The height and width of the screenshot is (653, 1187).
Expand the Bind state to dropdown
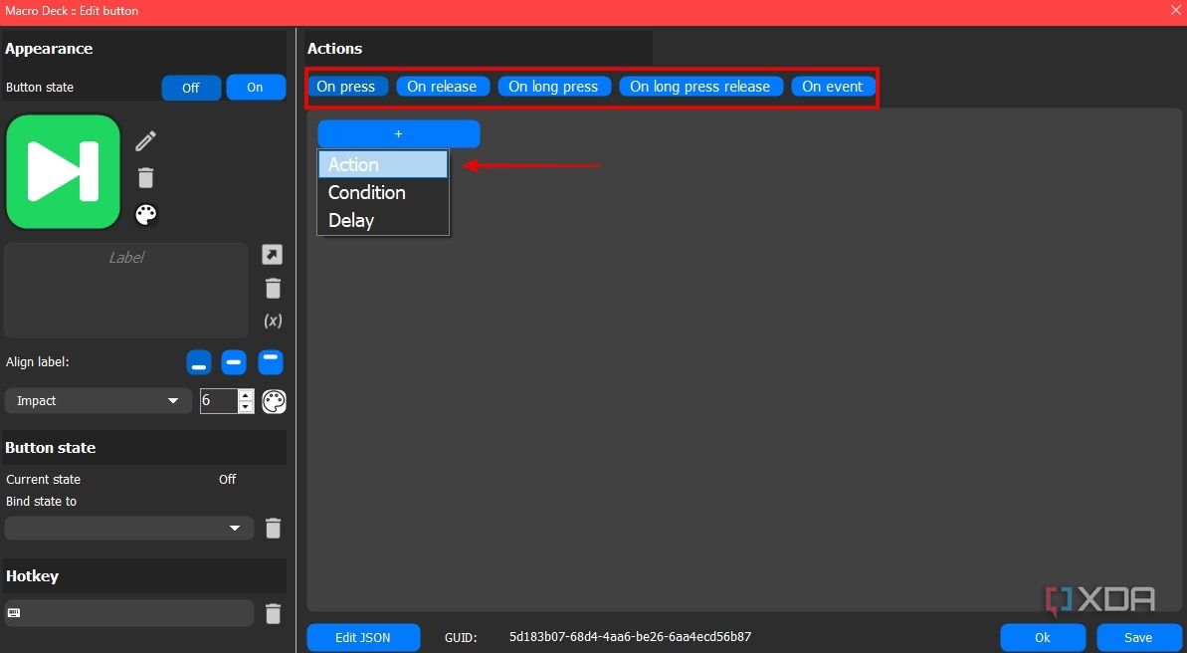[128, 529]
